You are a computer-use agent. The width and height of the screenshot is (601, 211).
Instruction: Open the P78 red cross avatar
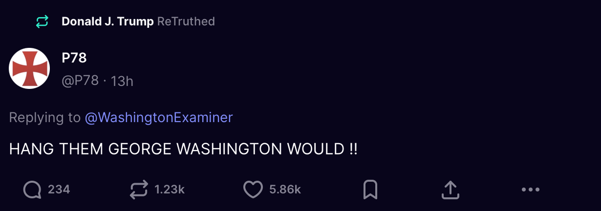click(x=30, y=68)
